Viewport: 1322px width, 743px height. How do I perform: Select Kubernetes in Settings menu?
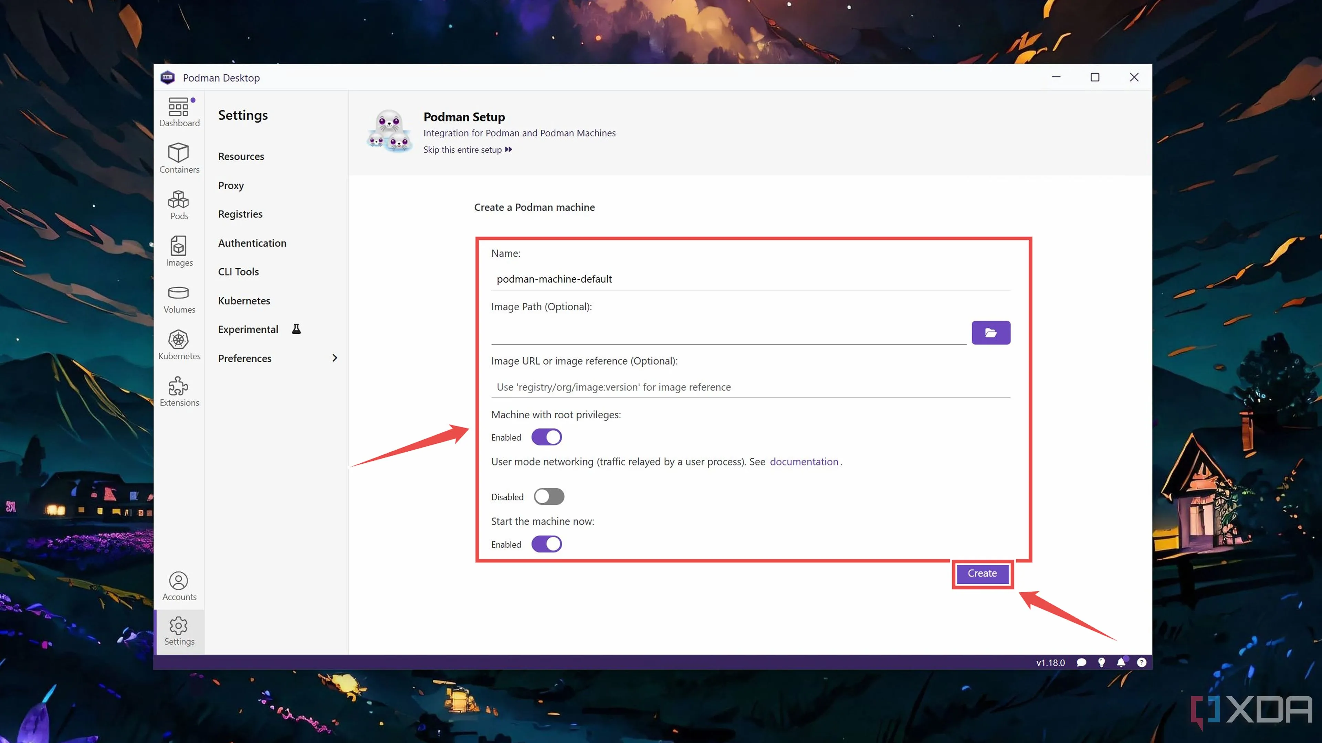tap(244, 301)
